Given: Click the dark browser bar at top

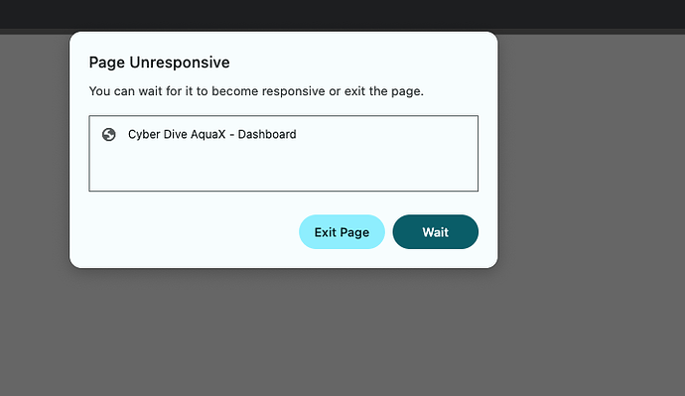Looking at the screenshot, I should (342, 14).
